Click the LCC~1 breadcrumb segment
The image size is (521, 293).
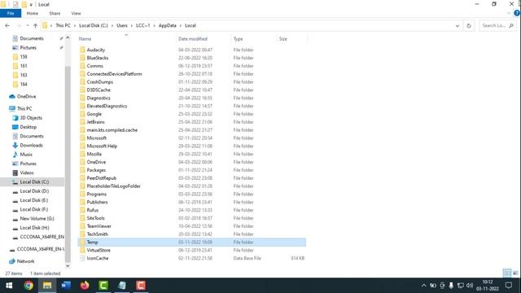[143, 25]
